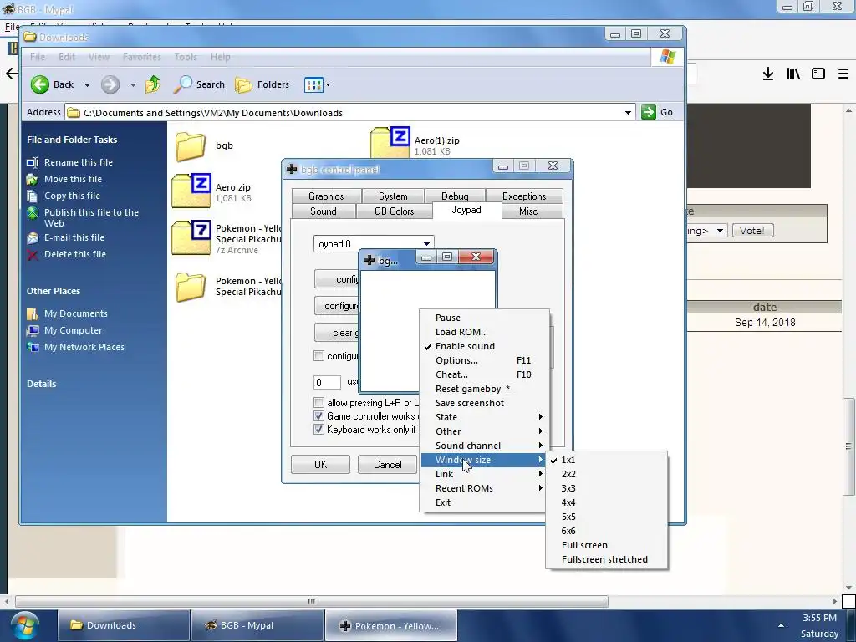Toggle Enable sound menu item
This screenshot has height=642, width=856.
[484, 346]
